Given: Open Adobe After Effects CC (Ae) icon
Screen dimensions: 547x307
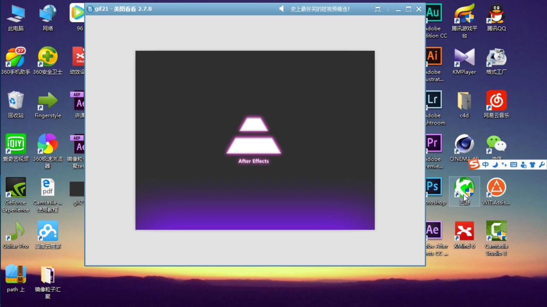Looking at the screenshot, I should [x=436, y=238].
